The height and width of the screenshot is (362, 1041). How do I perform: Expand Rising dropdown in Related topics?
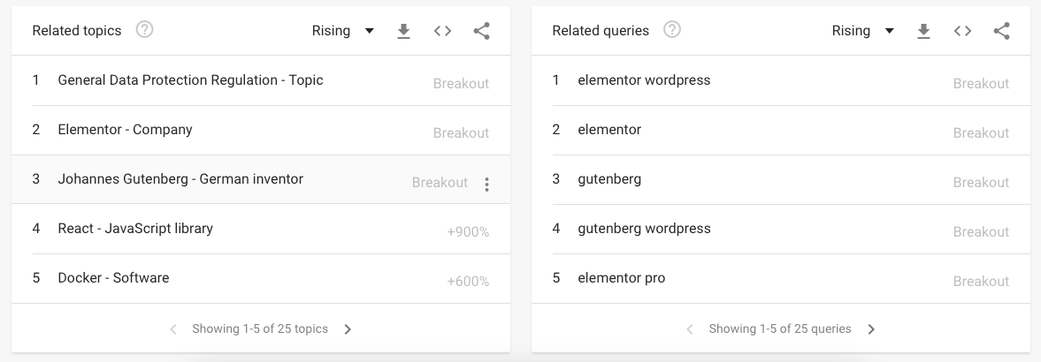(343, 31)
